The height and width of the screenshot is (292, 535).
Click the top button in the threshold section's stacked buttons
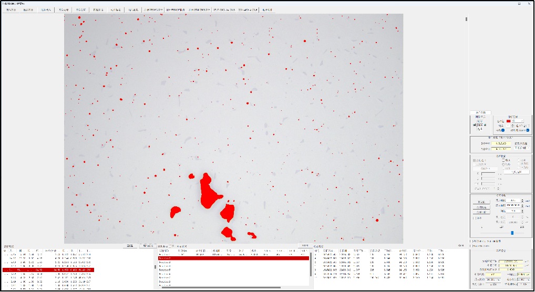click(x=481, y=201)
